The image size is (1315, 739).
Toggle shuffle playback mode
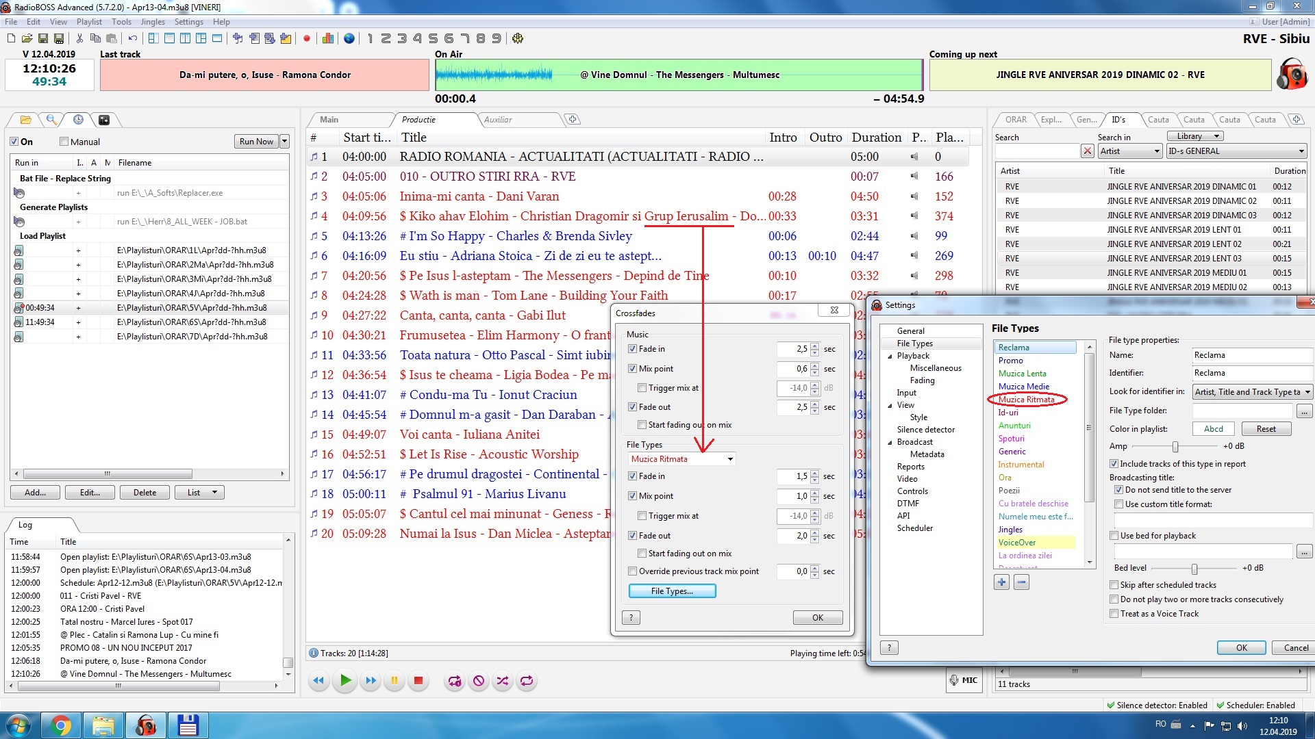[503, 681]
